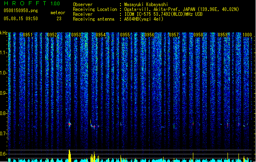
Task: Click the 0.6 frequency axis label
Action: pos(4,154)
